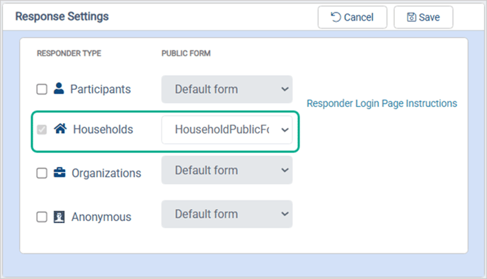The height and width of the screenshot is (279, 487).
Task: Tick the Anonymous responder checkbox
Action: [42, 217]
